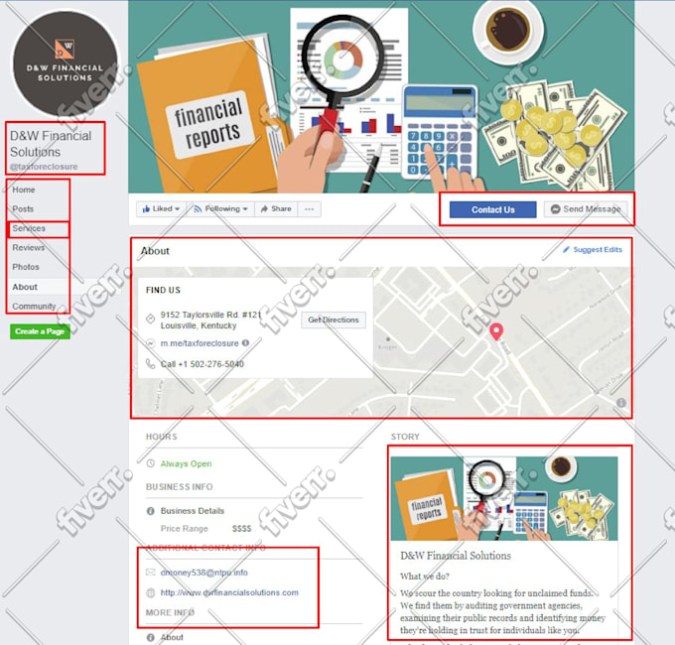Click the thumbs-up icon on Liked button
This screenshot has height=645, width=675.
[146, 208]
